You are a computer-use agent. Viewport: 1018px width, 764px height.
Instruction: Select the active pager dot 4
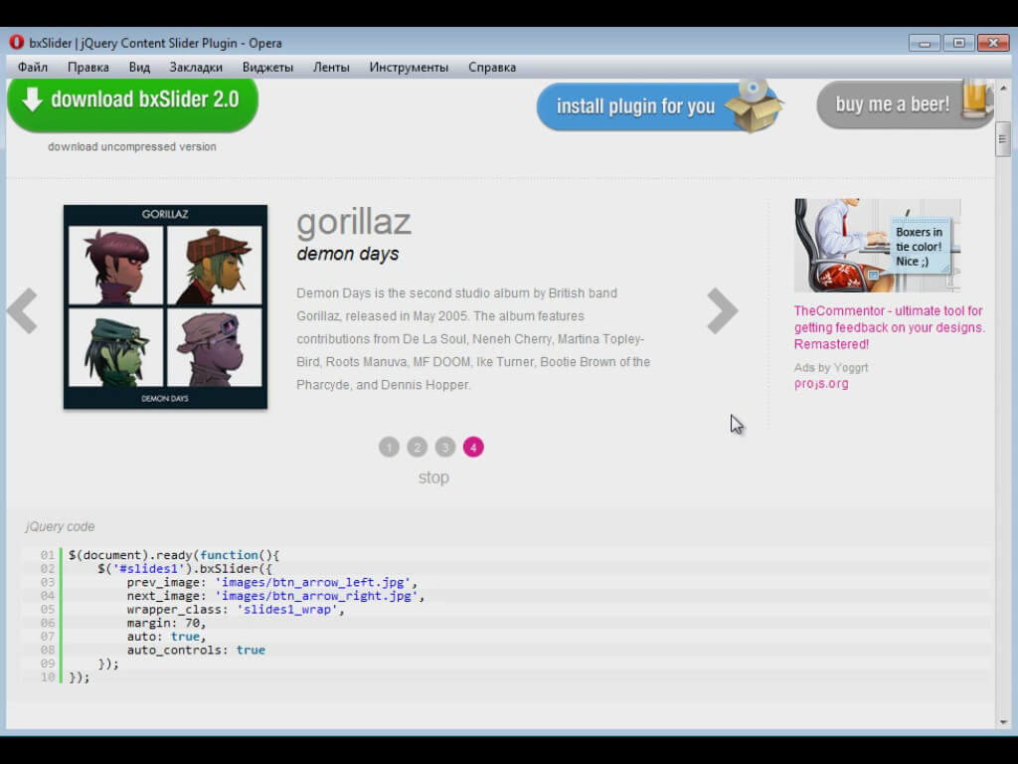[473, 447]
